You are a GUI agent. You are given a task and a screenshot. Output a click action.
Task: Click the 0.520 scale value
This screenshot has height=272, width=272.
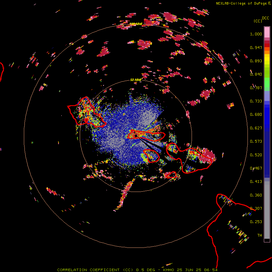click(256, 155)
